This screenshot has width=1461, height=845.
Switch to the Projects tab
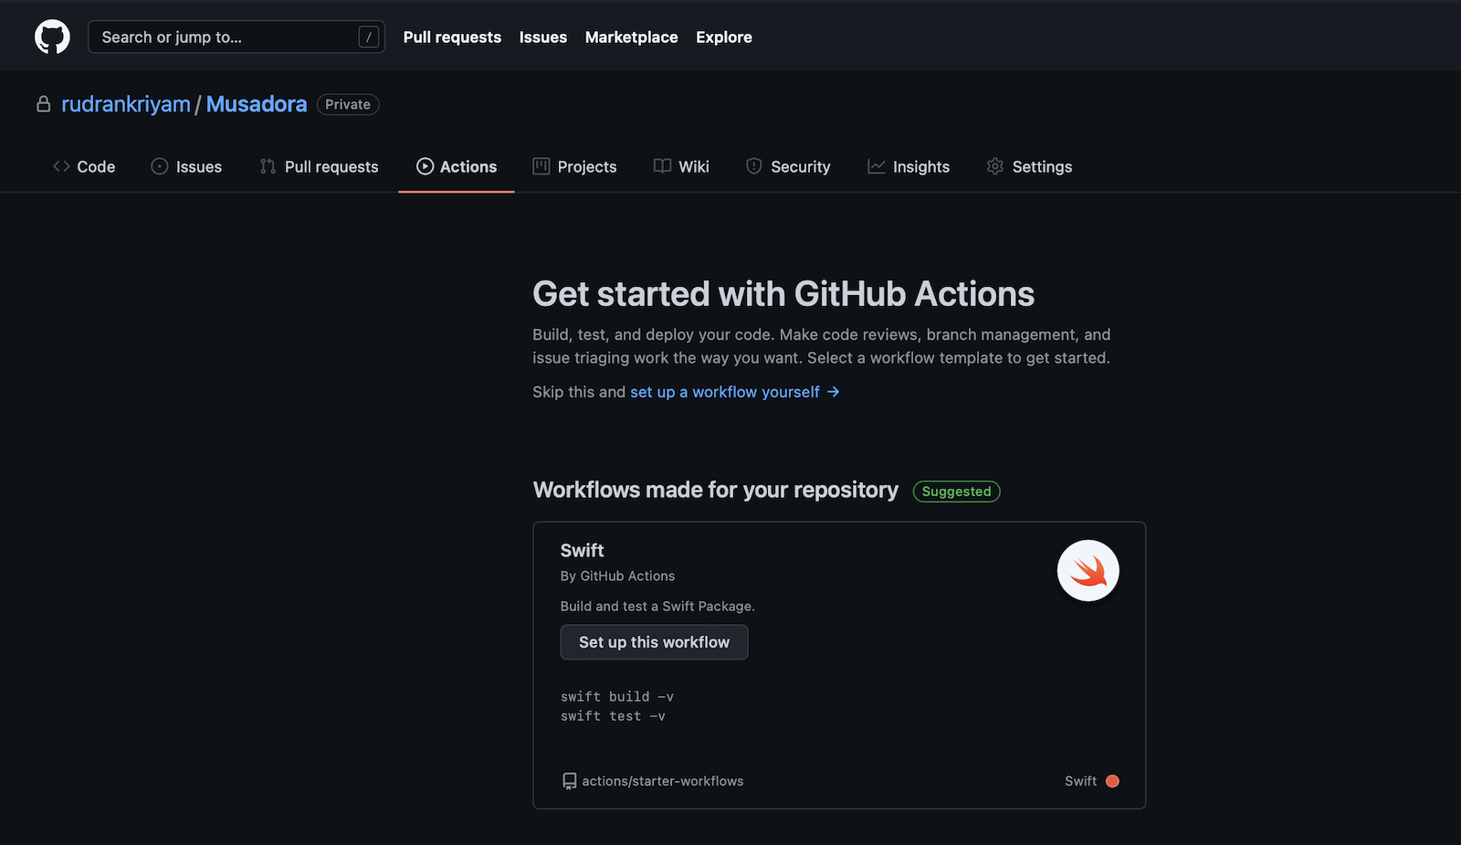[x=574, y=166]
